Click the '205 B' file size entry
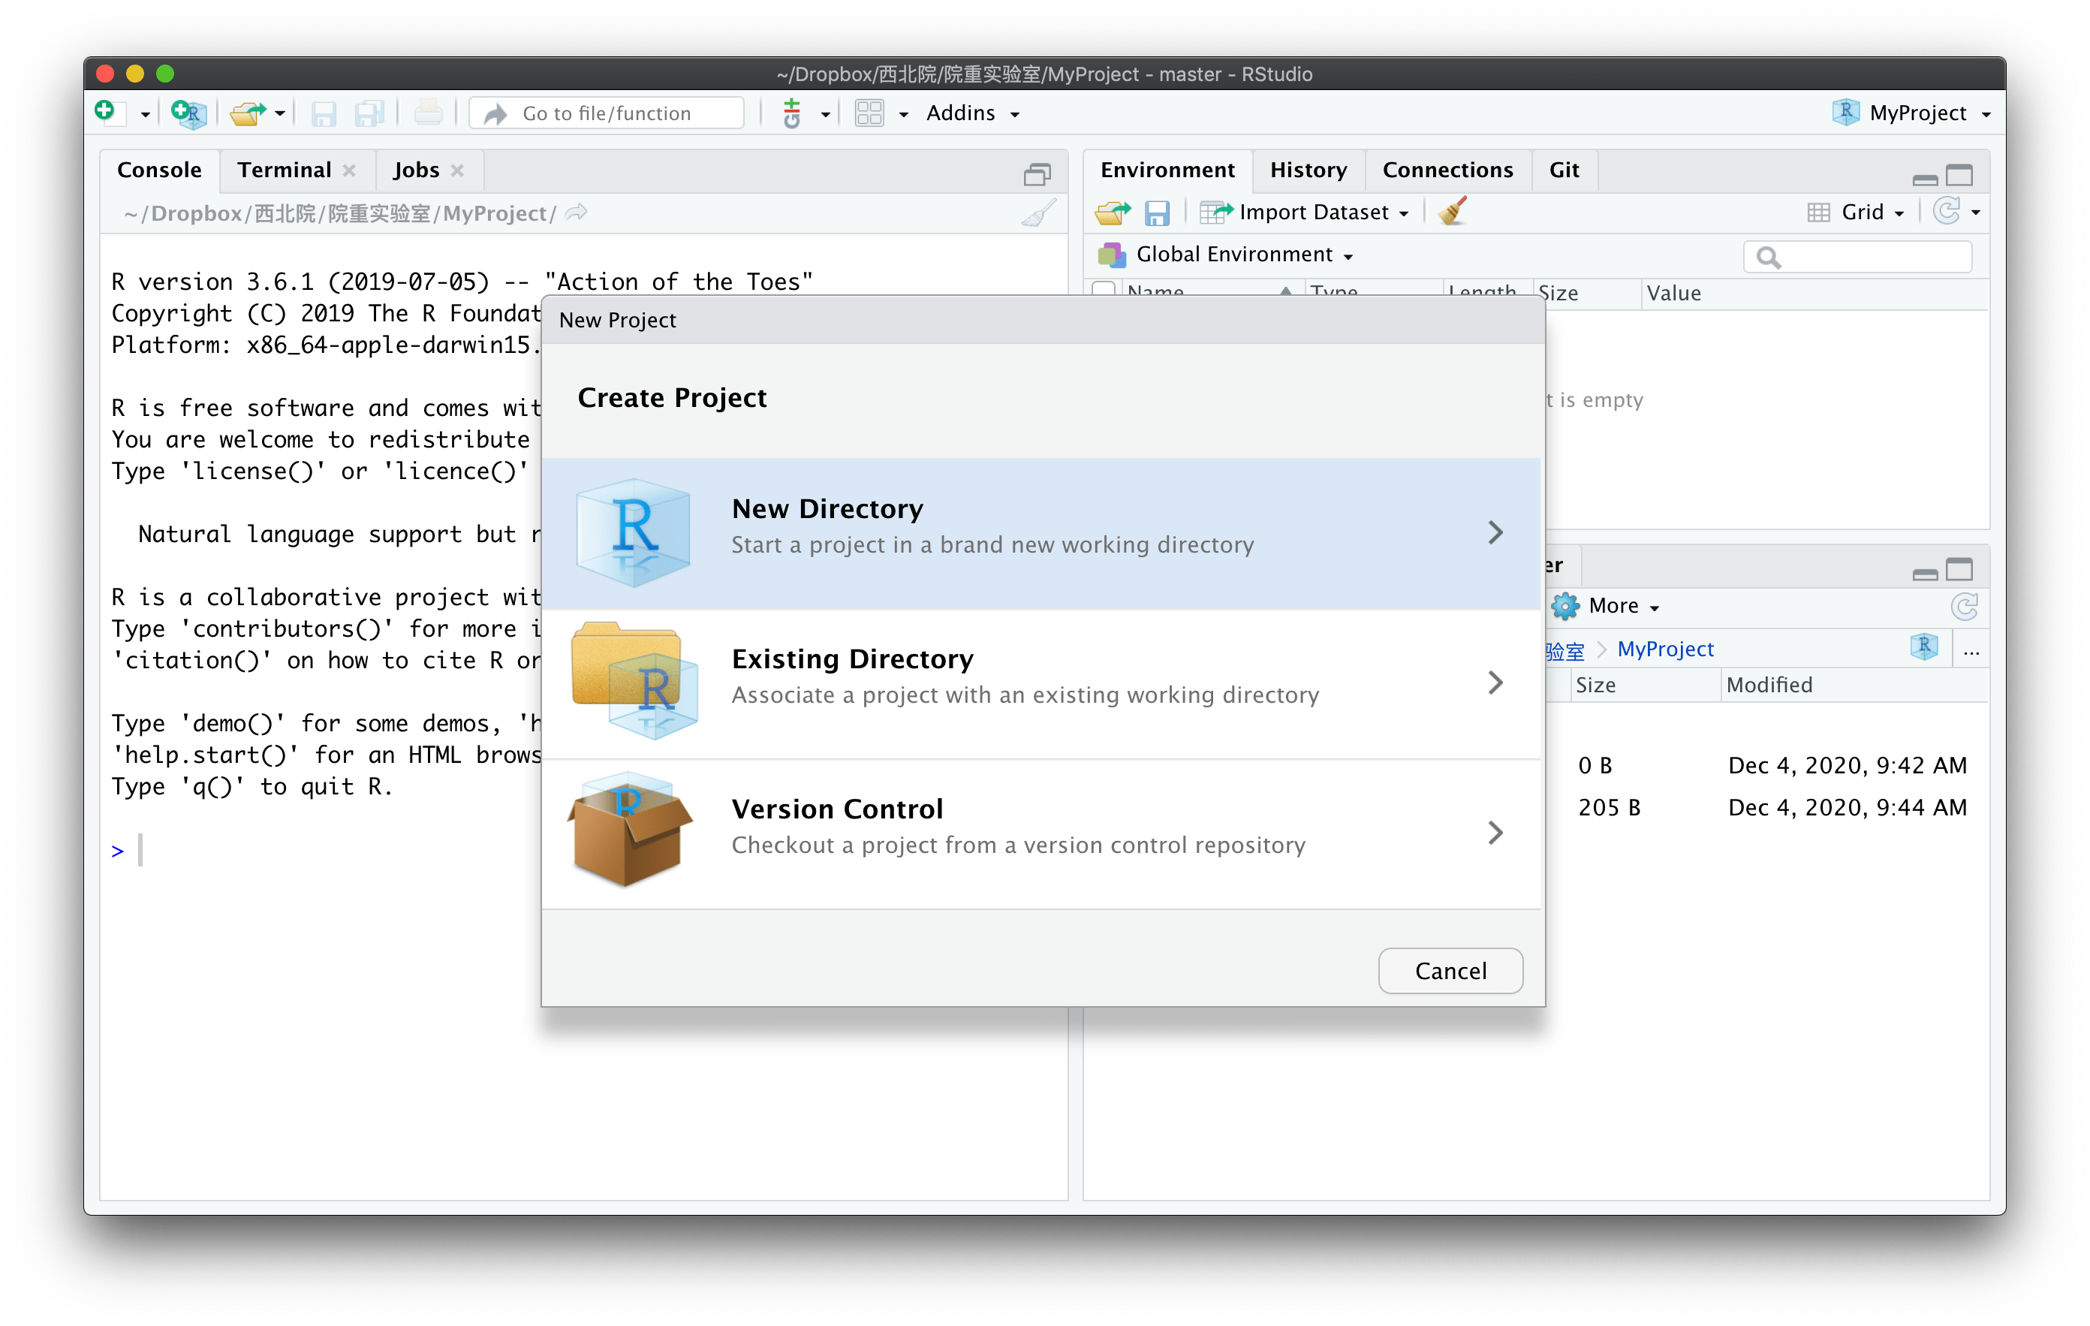The width and height of the screenshot is (2090, 1326). point(1609,808)
